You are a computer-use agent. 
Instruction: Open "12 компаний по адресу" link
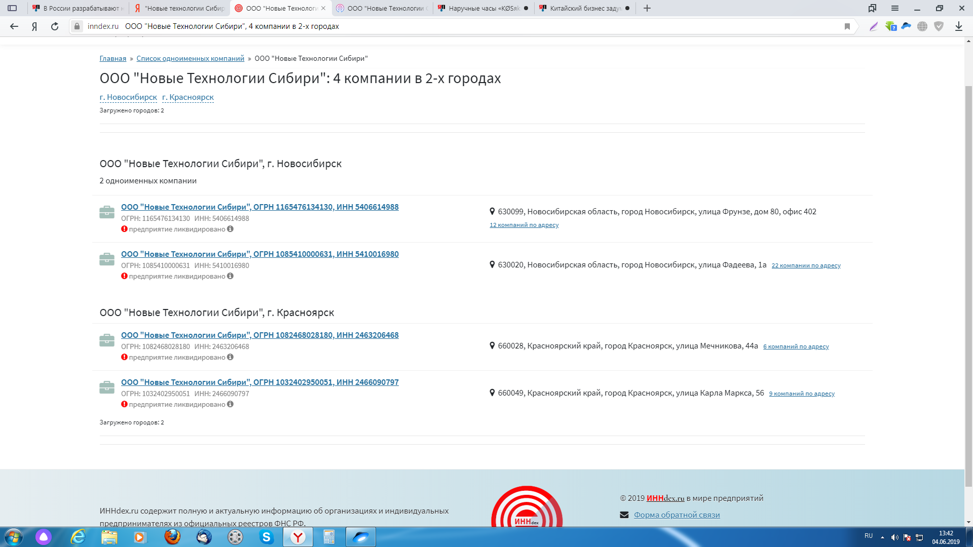click(524, 225)
